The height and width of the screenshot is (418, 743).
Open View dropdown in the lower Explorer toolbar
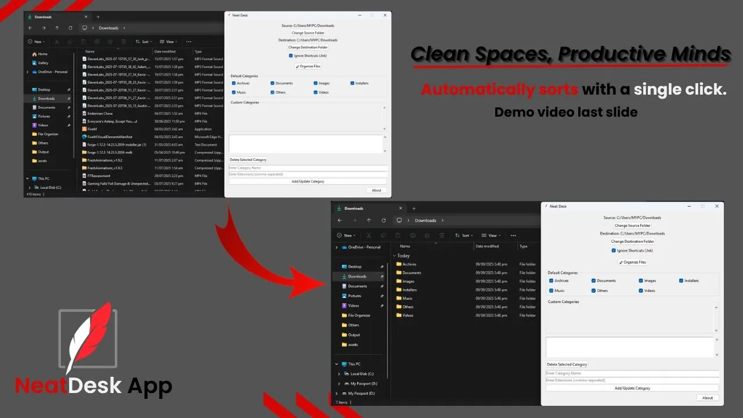(x=492, y=236)
